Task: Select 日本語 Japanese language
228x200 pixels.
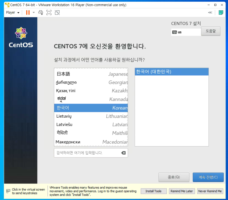Action: tap(91, 74)
